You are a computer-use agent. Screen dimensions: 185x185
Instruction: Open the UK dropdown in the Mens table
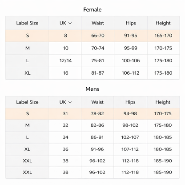pyautogui.click(x=65, y=102)
